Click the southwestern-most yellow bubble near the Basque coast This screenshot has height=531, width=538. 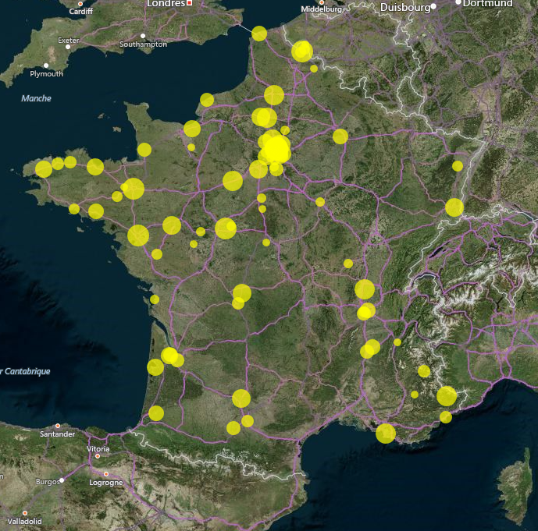(156, 413)
